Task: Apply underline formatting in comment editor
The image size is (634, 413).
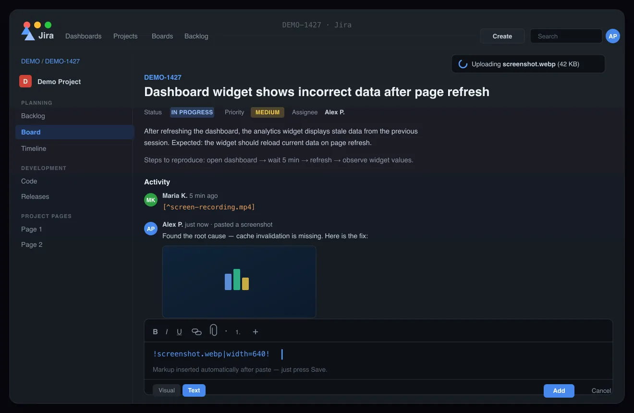Action: pyautogui.click(x=179, y=332)
